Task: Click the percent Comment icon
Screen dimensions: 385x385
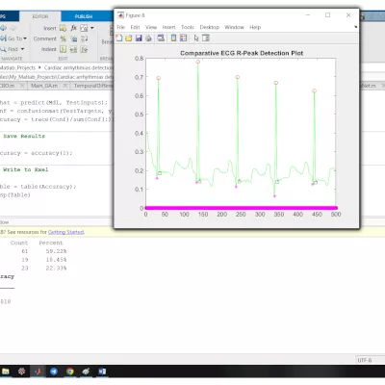Action: [x=64, y=38]
